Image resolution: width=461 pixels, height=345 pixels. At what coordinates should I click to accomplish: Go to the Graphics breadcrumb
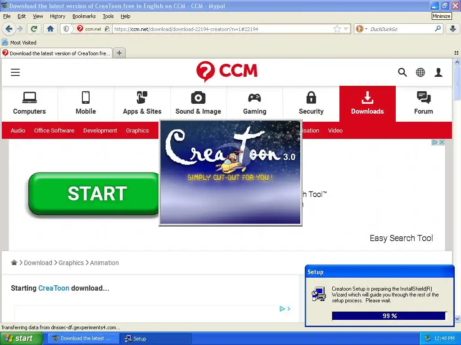tap(71, 263)
